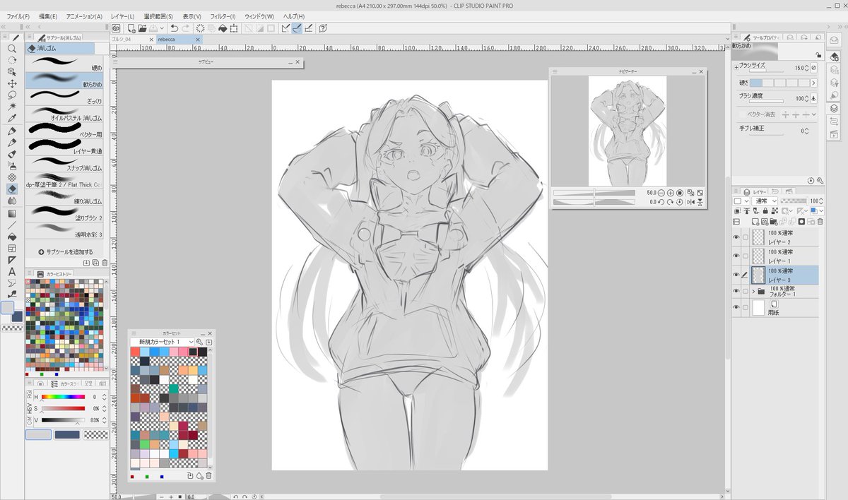Select the Pen tool

tap(12, 131)
